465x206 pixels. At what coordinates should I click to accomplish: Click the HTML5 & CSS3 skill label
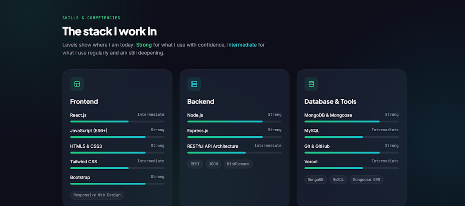86,146
